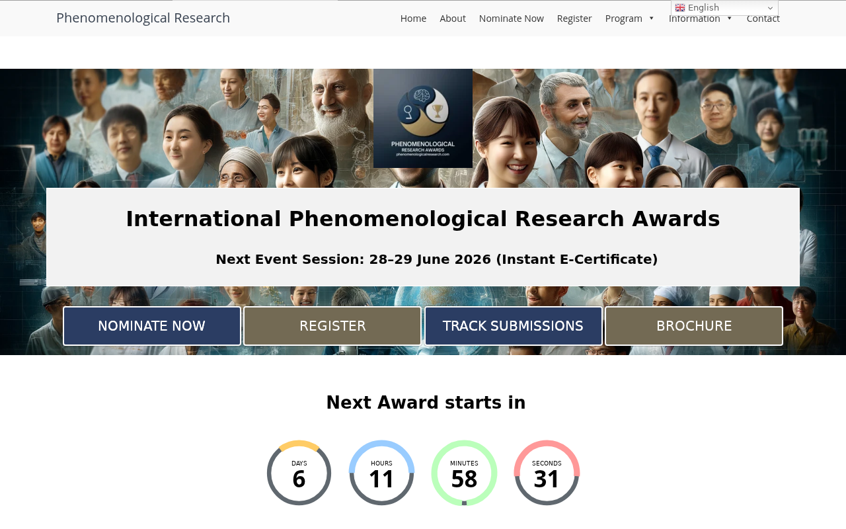Click the Minutes countdown circle
The height and width of the screenshot is (529, 846).
coord(465,473)
